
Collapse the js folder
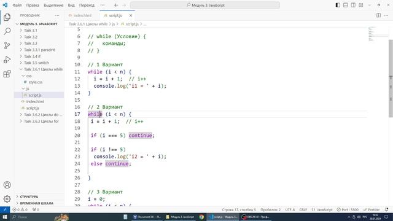[x=39, y=88]
